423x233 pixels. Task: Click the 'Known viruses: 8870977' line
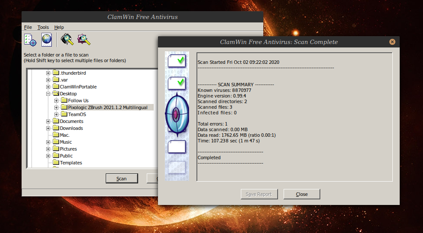click(x=224, y=90)
